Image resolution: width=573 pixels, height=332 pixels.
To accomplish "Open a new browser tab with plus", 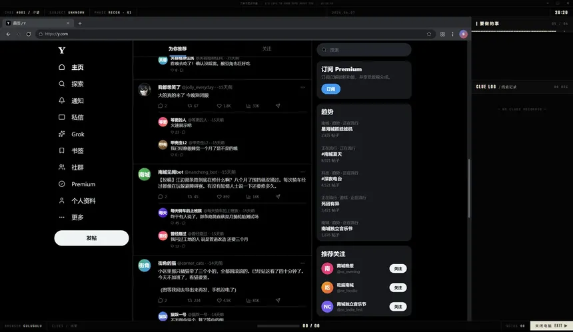I will [80, 23].
